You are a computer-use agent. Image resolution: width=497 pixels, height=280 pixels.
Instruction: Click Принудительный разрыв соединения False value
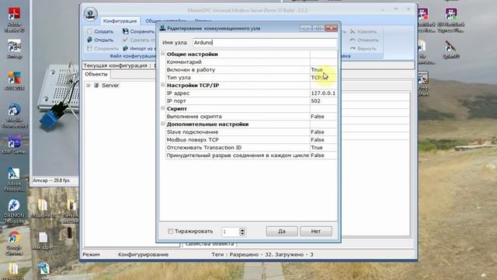[323, 156]
